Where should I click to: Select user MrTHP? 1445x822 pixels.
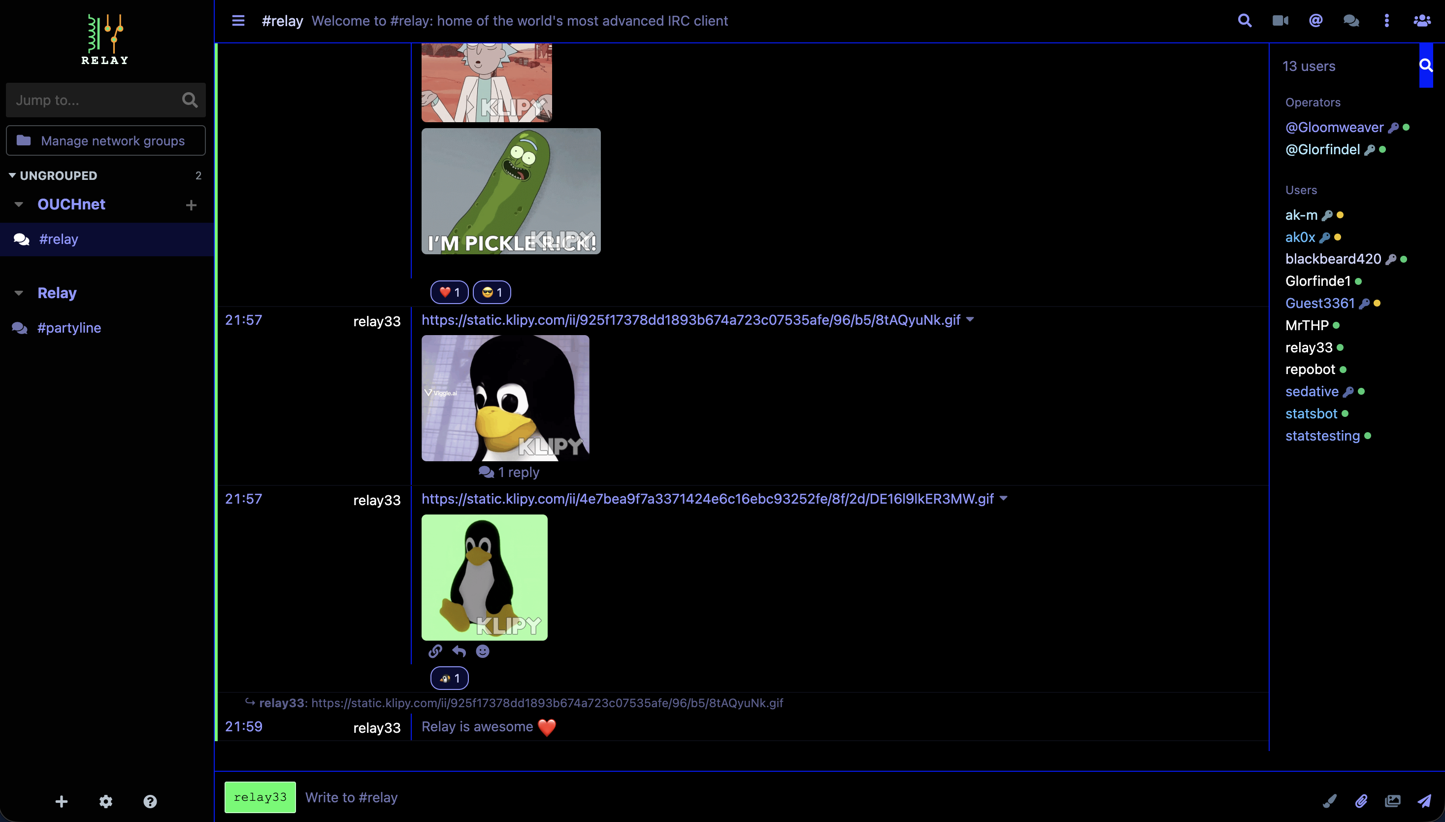point(1307,325)
